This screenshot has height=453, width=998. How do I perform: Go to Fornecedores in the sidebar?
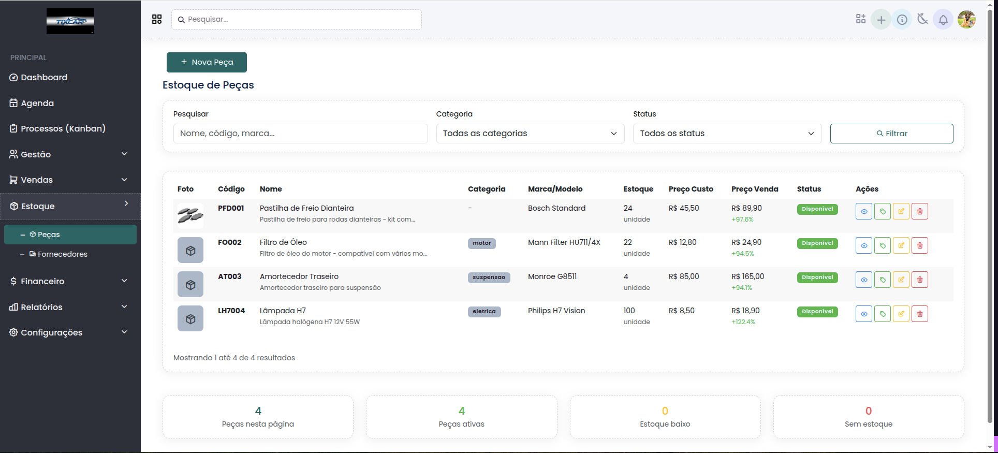(62, 254)
